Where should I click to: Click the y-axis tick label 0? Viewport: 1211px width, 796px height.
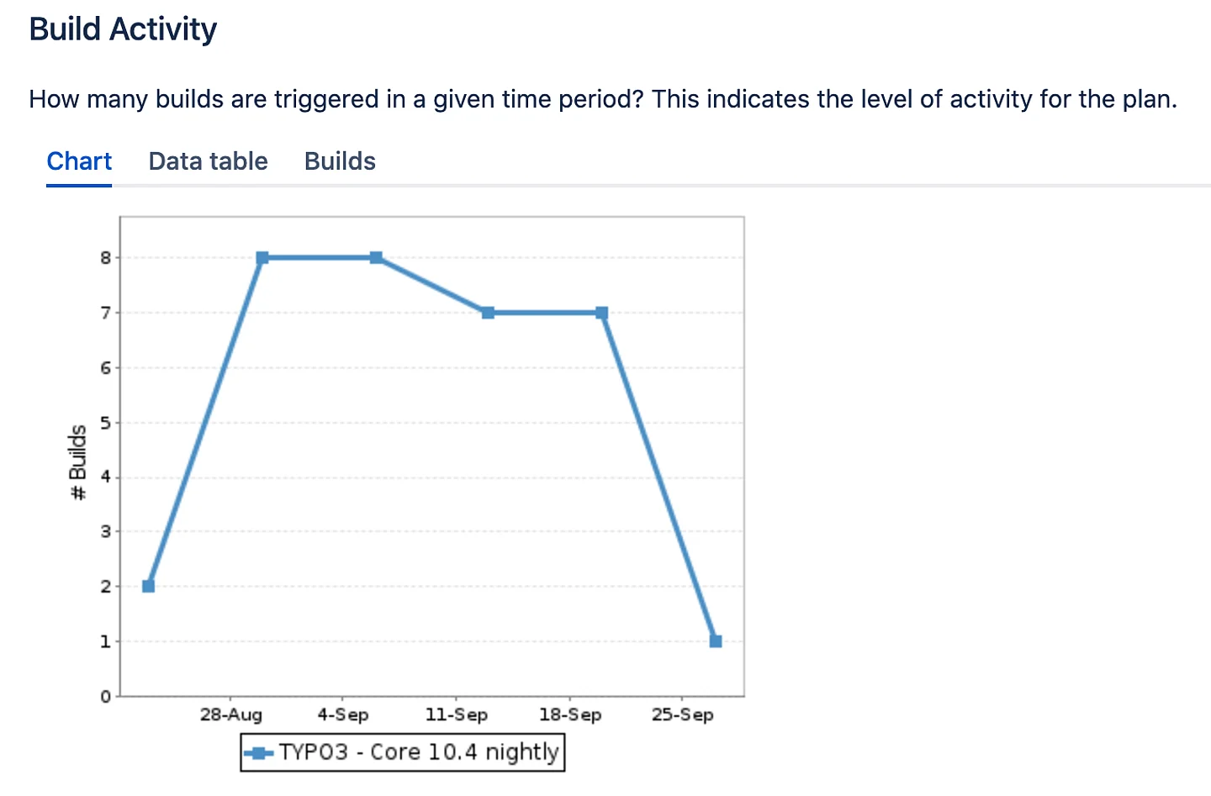tap(105, 697)
